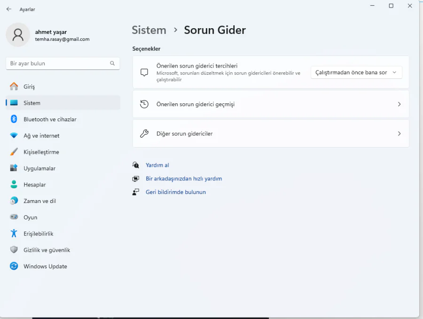Viewport: 423px width, 319px height.
Task: Open Zaman ve dil settings
Action: click(39, 201)
